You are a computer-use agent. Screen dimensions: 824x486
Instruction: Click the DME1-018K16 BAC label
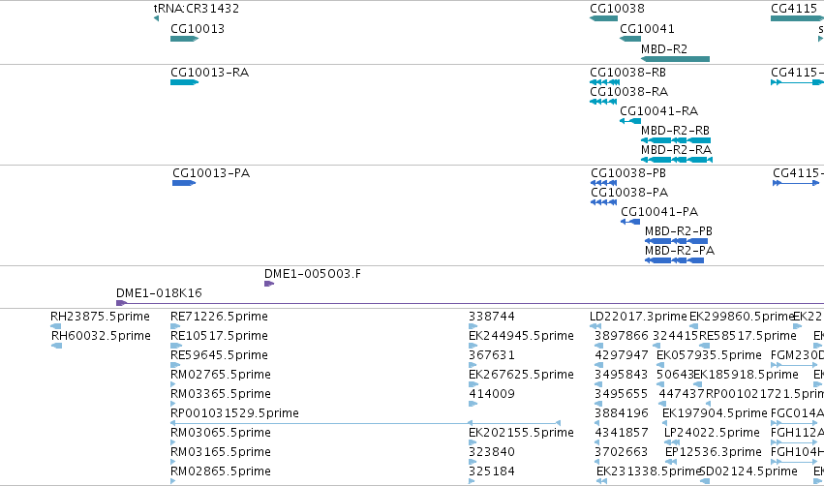pos(159,293)
